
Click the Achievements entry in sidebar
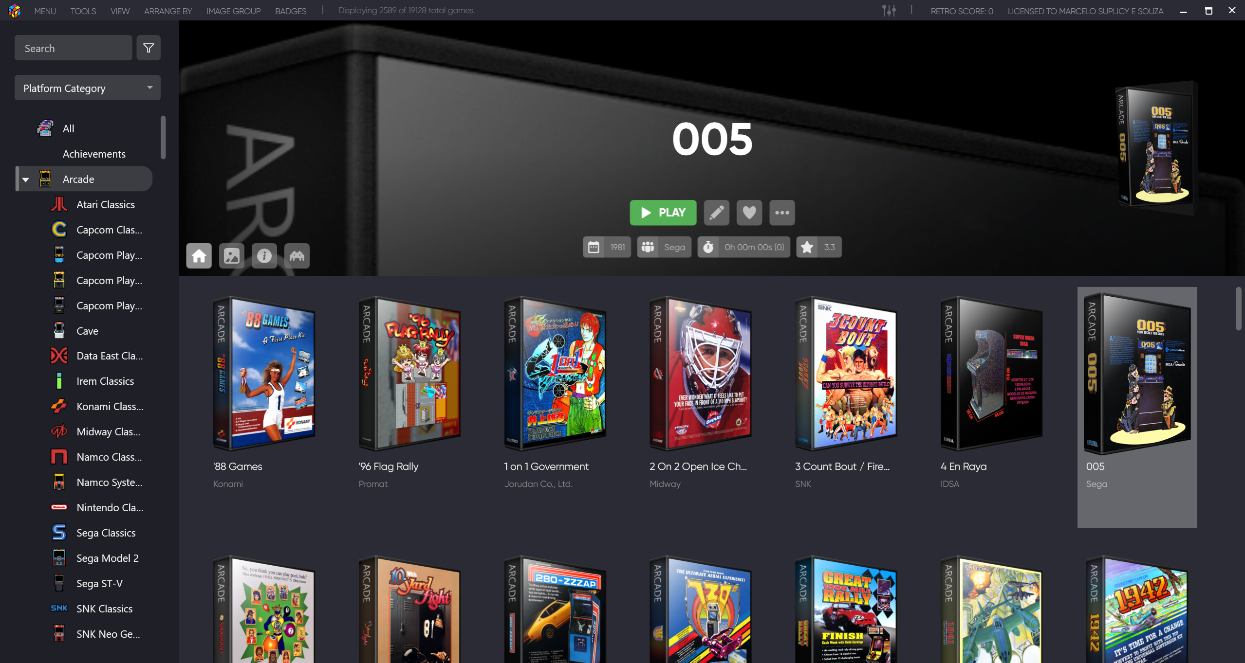click(x=94, y=154)
